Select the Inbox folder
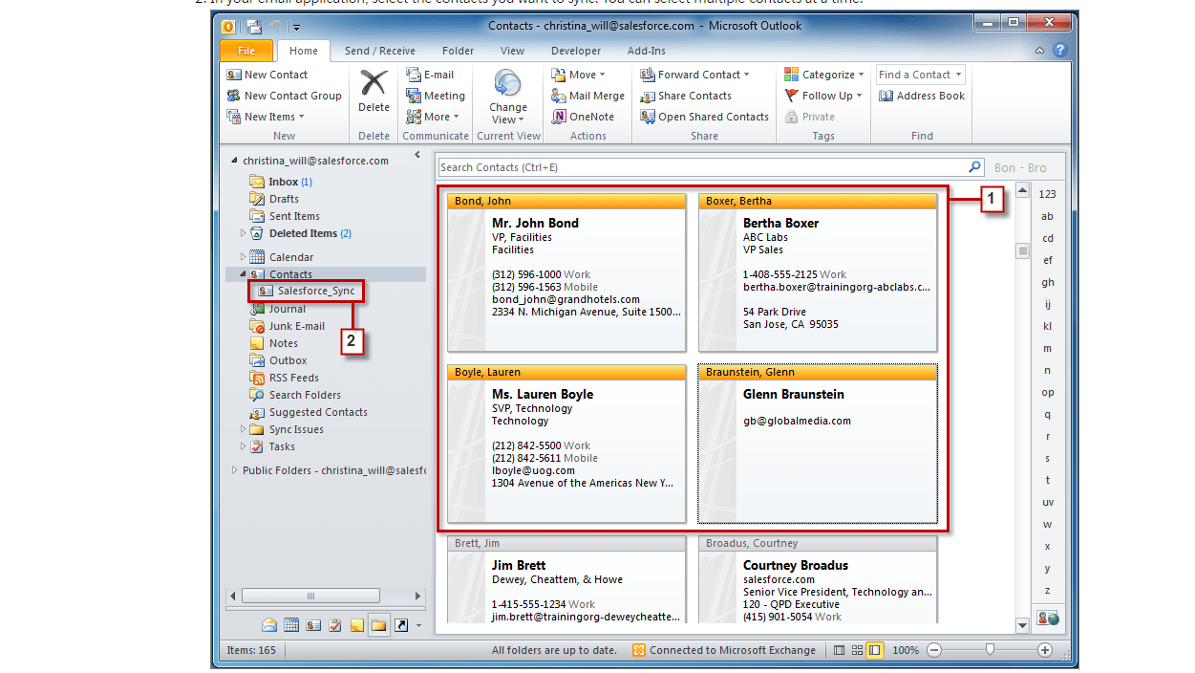Image resolution: width=1195 pixels, height=673 pixels. pos(282,182)
